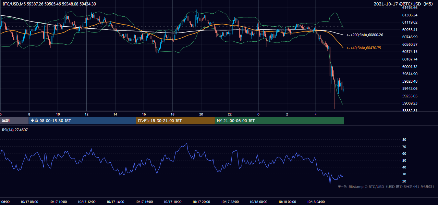
Task: Click the hour label 2 under the price chart
Action: tap(287, 114)
